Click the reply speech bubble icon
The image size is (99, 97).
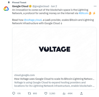point(14,93)
